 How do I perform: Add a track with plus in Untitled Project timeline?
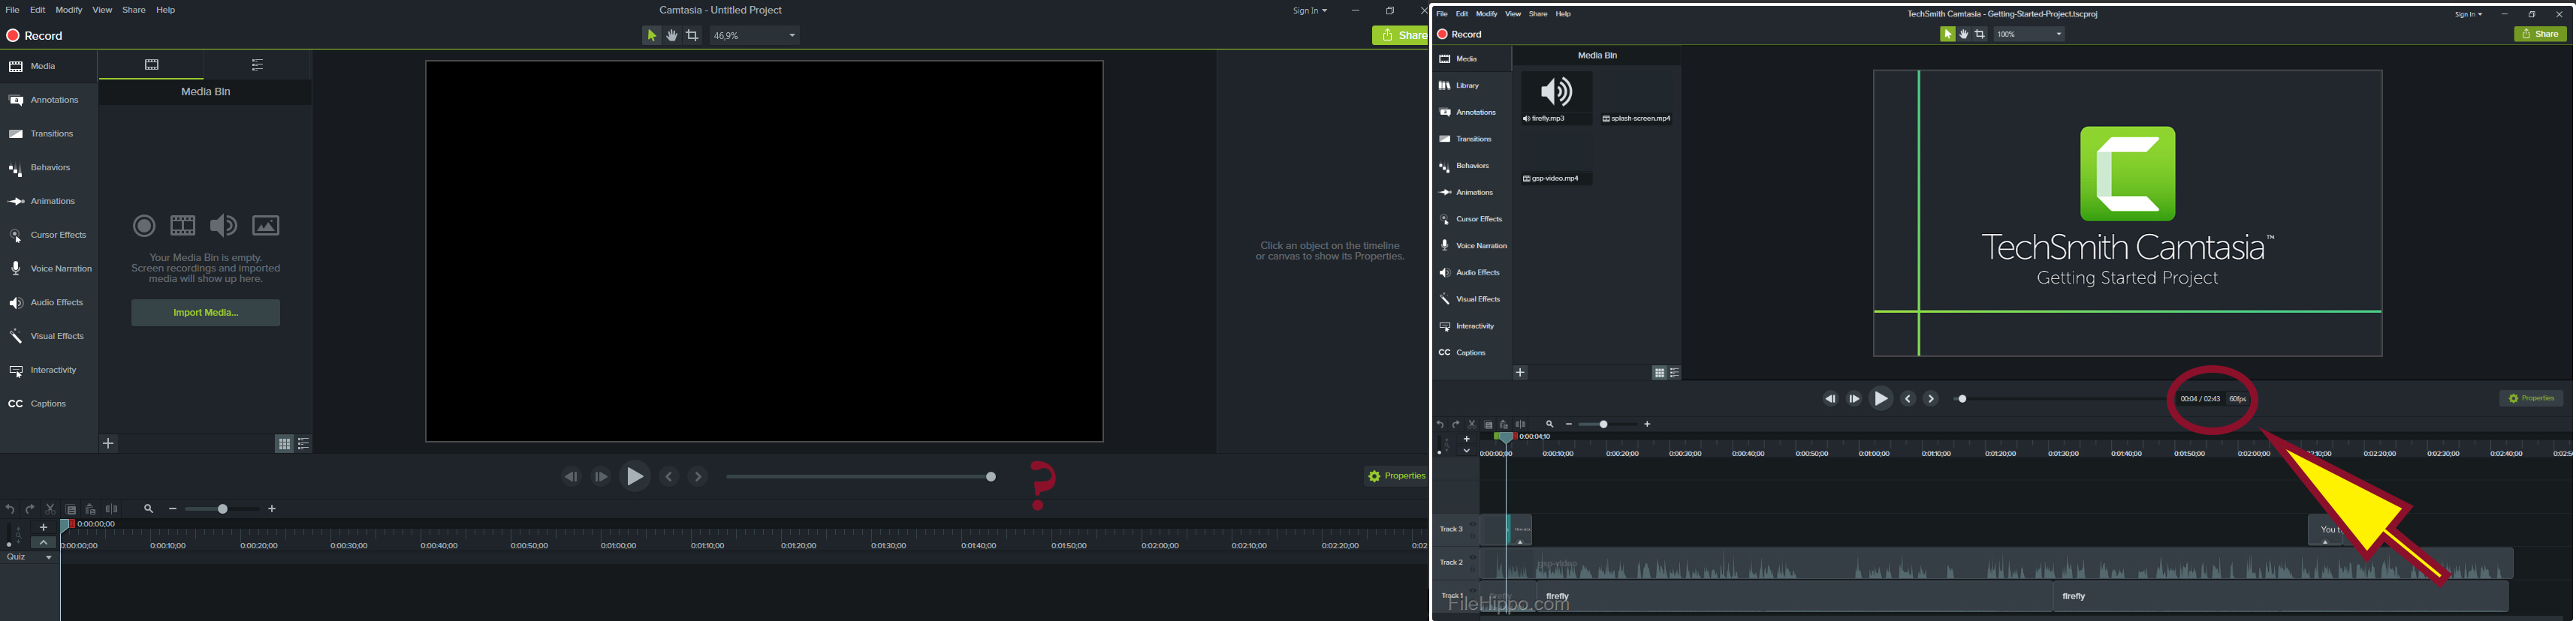click(43, 527)
